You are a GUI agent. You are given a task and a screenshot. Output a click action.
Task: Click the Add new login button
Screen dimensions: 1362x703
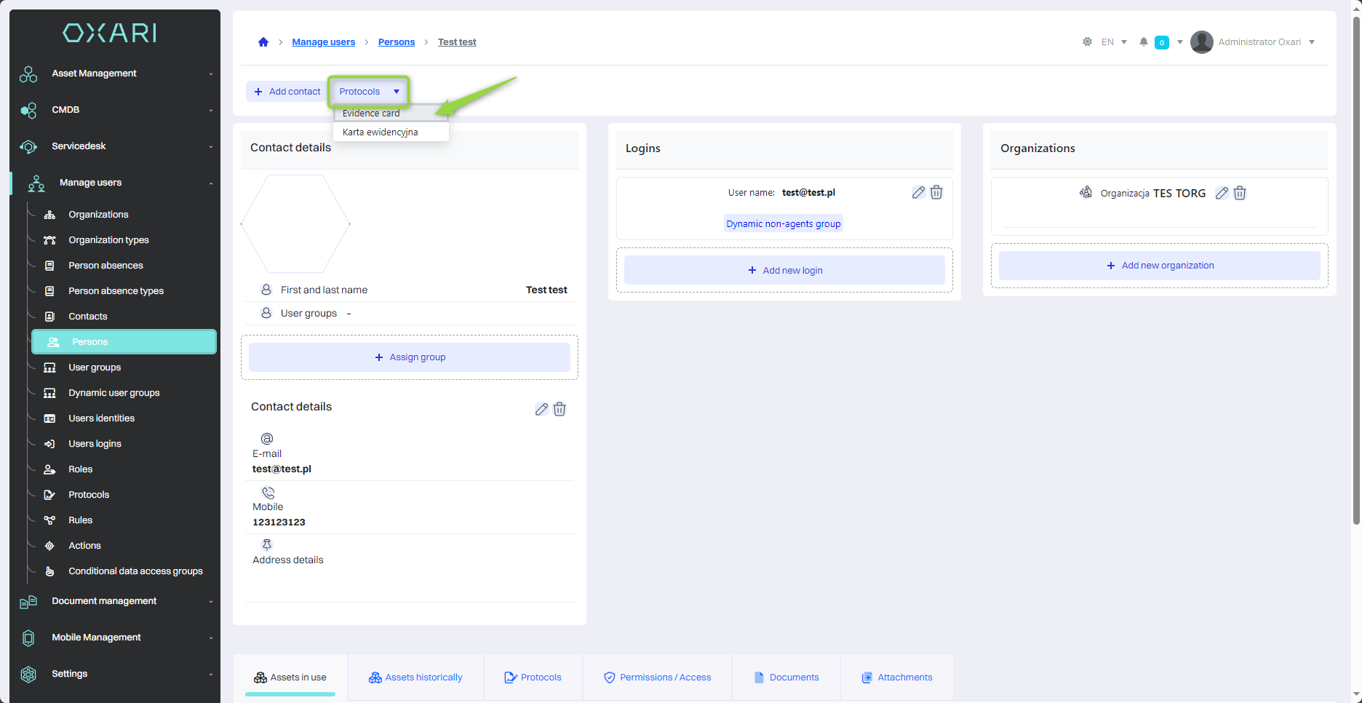[784, 271]
